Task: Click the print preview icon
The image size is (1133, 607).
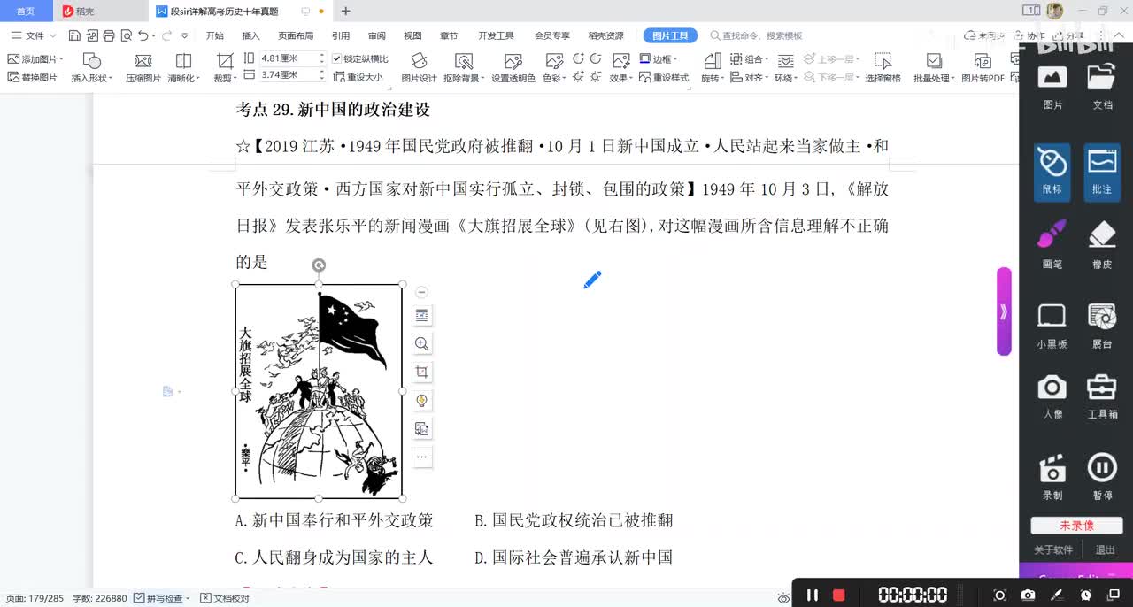Action: tap(125, 35)
